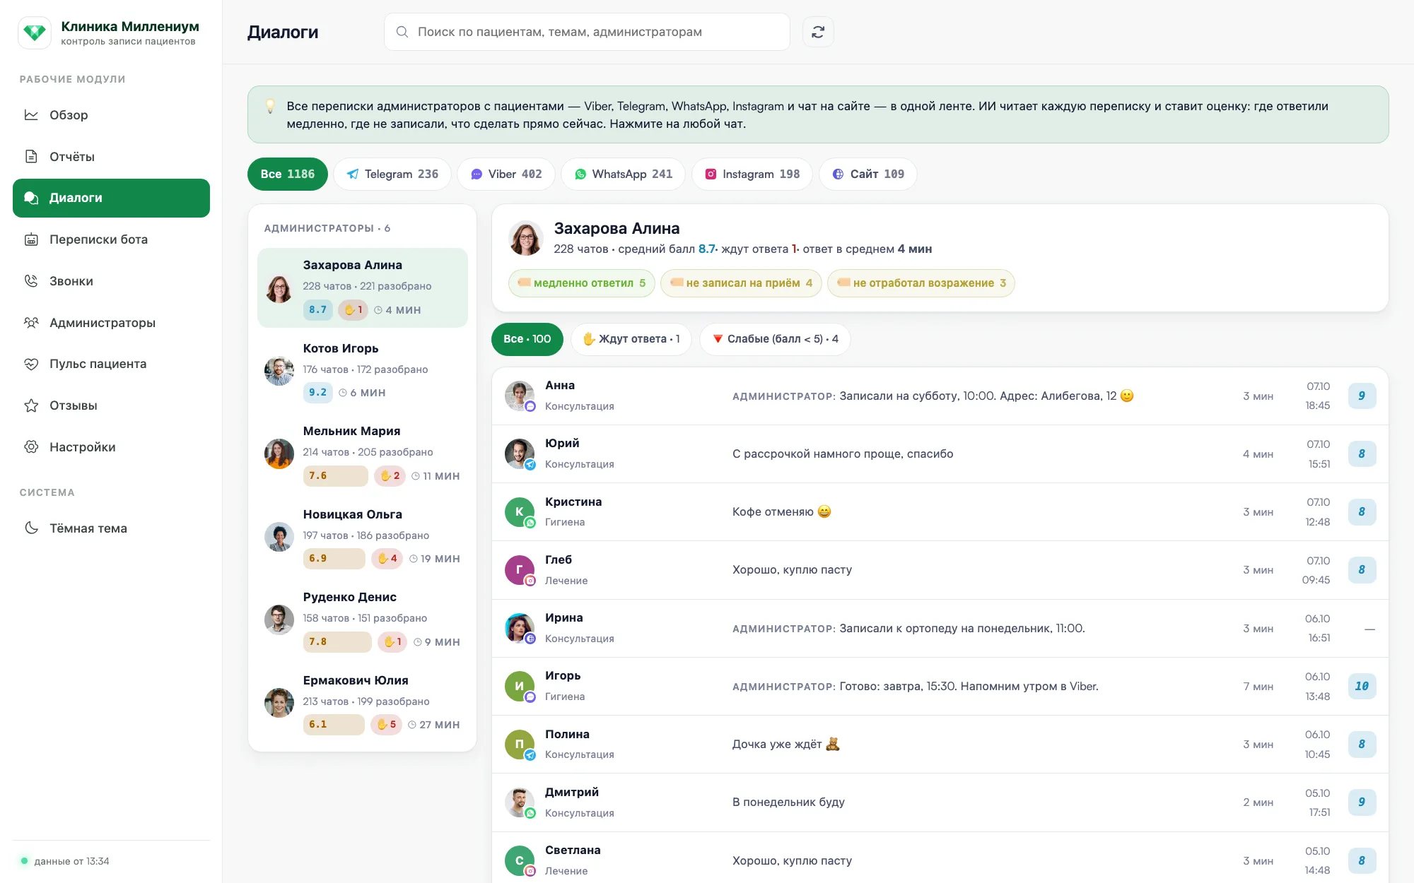Click the Светлана chat avatar
Image resolution: width=1414 pixels, height=883 pixels.
point(520,860)
